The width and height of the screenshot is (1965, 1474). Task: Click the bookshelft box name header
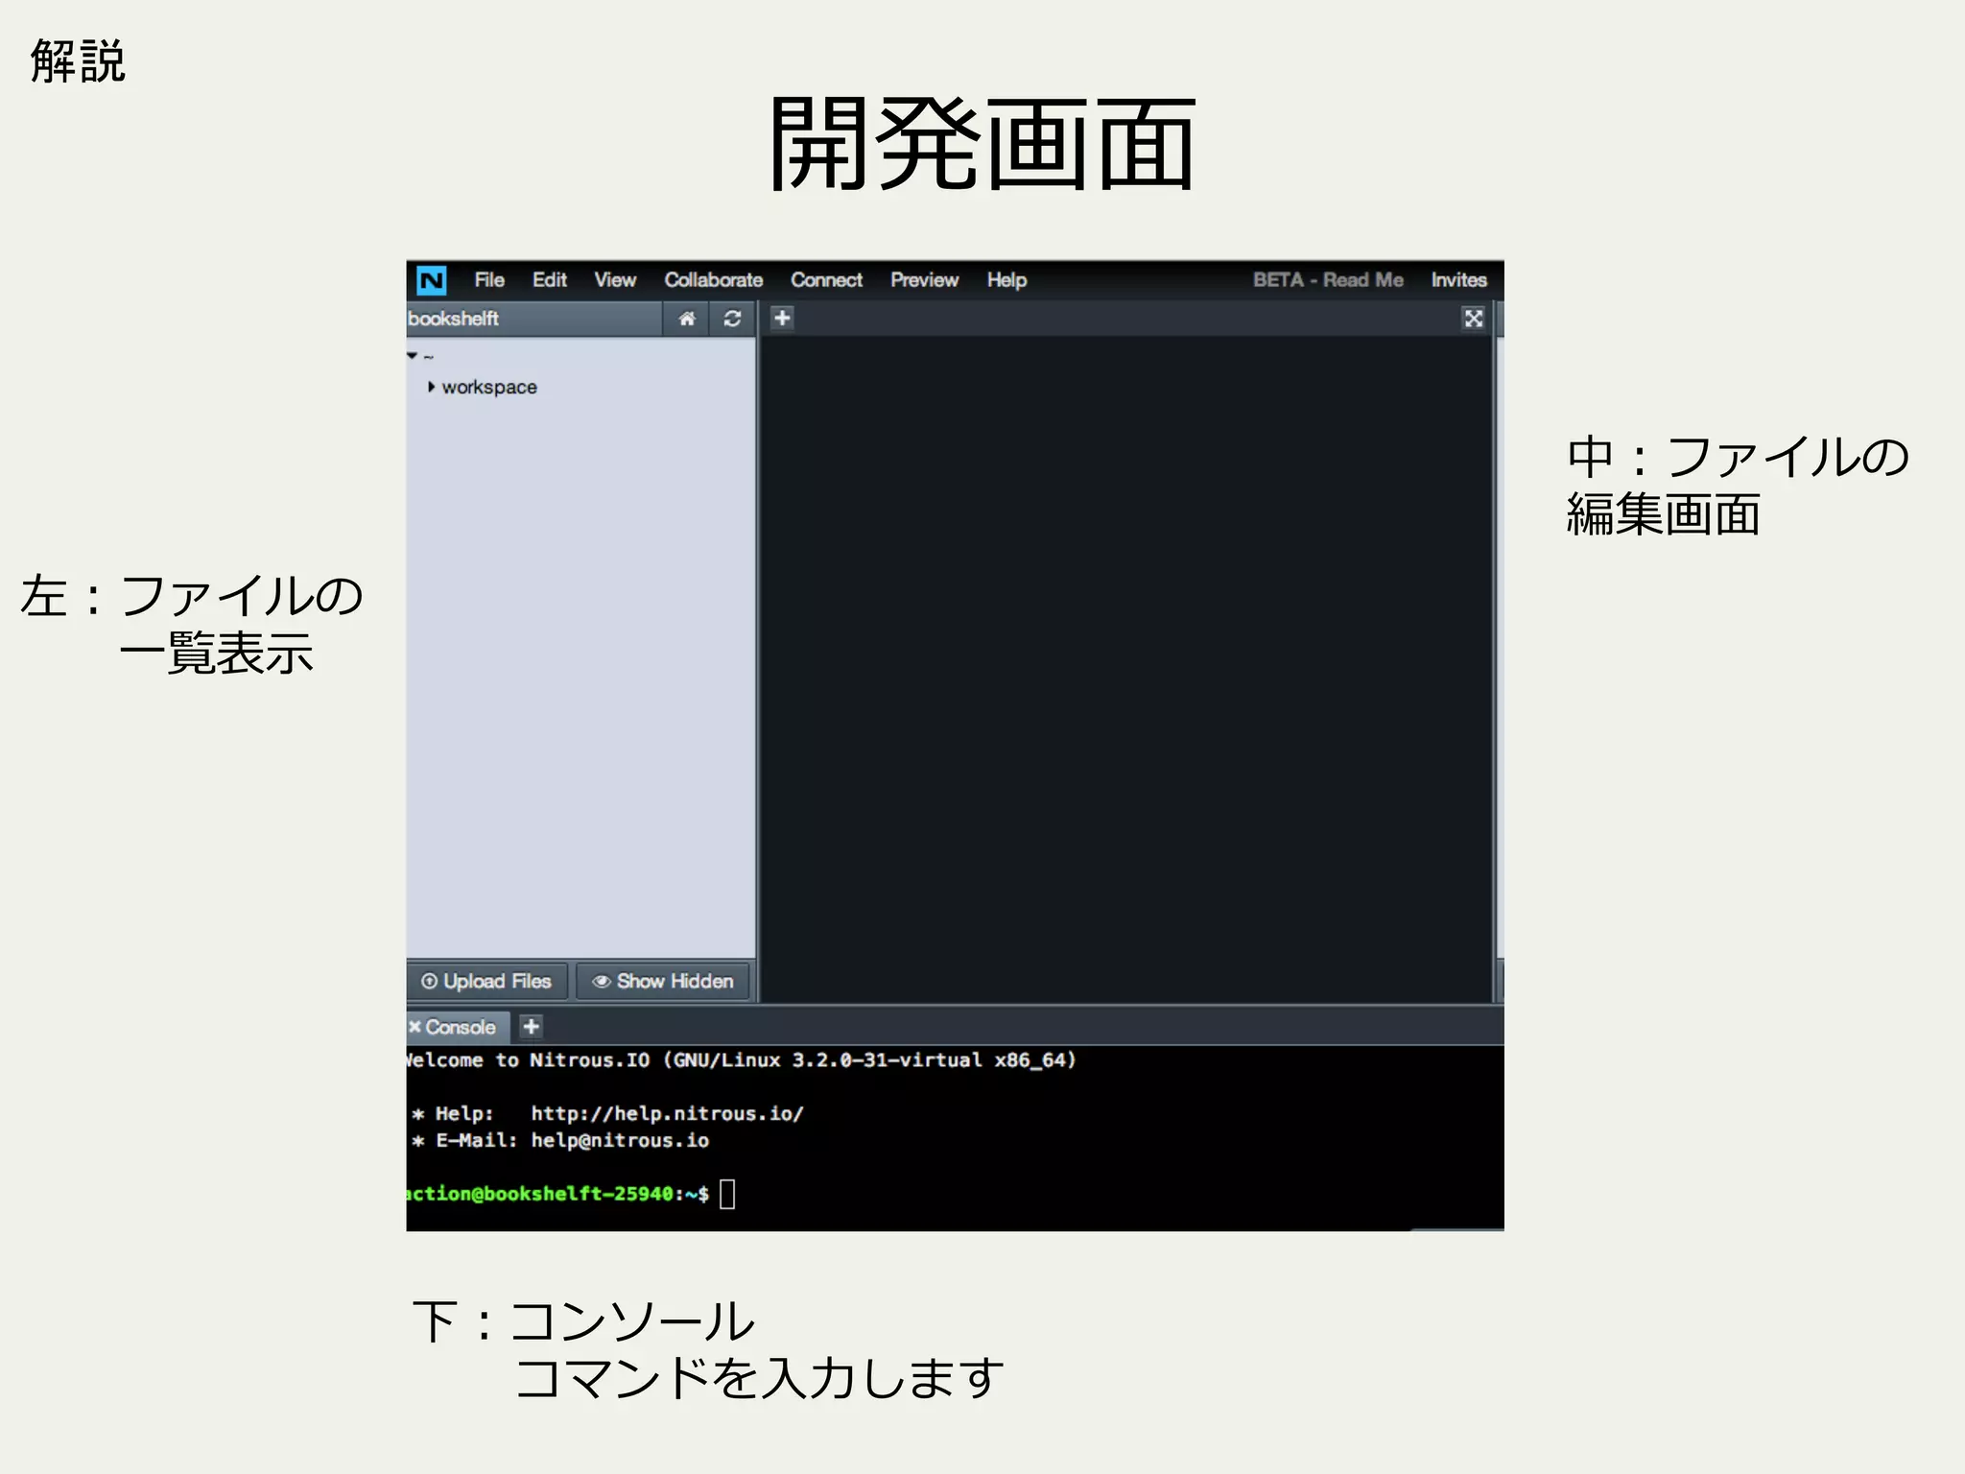453,319
